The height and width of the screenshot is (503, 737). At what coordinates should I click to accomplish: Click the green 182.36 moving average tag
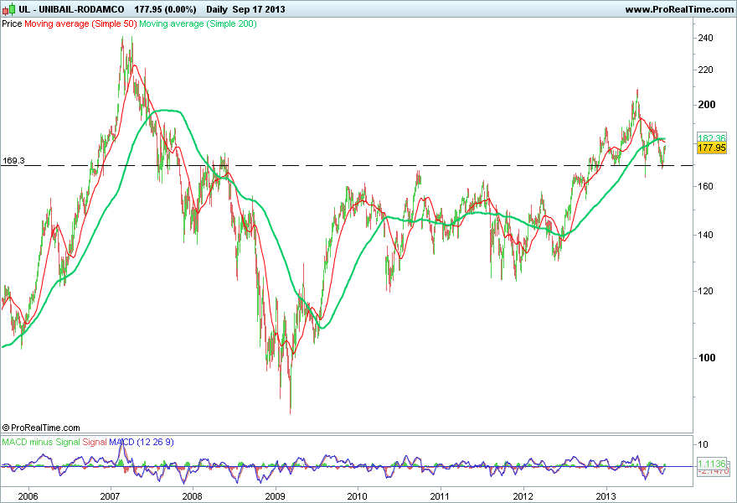712,137
